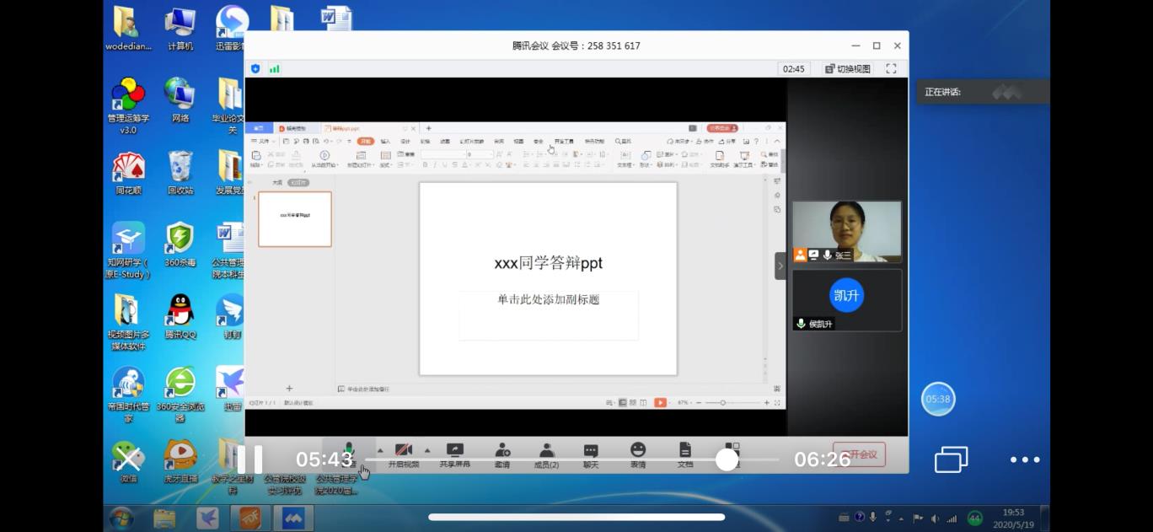Open the three-dot more options menu
The width and height of the screenshot is (1153, 532).
click(x=1025, y=459)
